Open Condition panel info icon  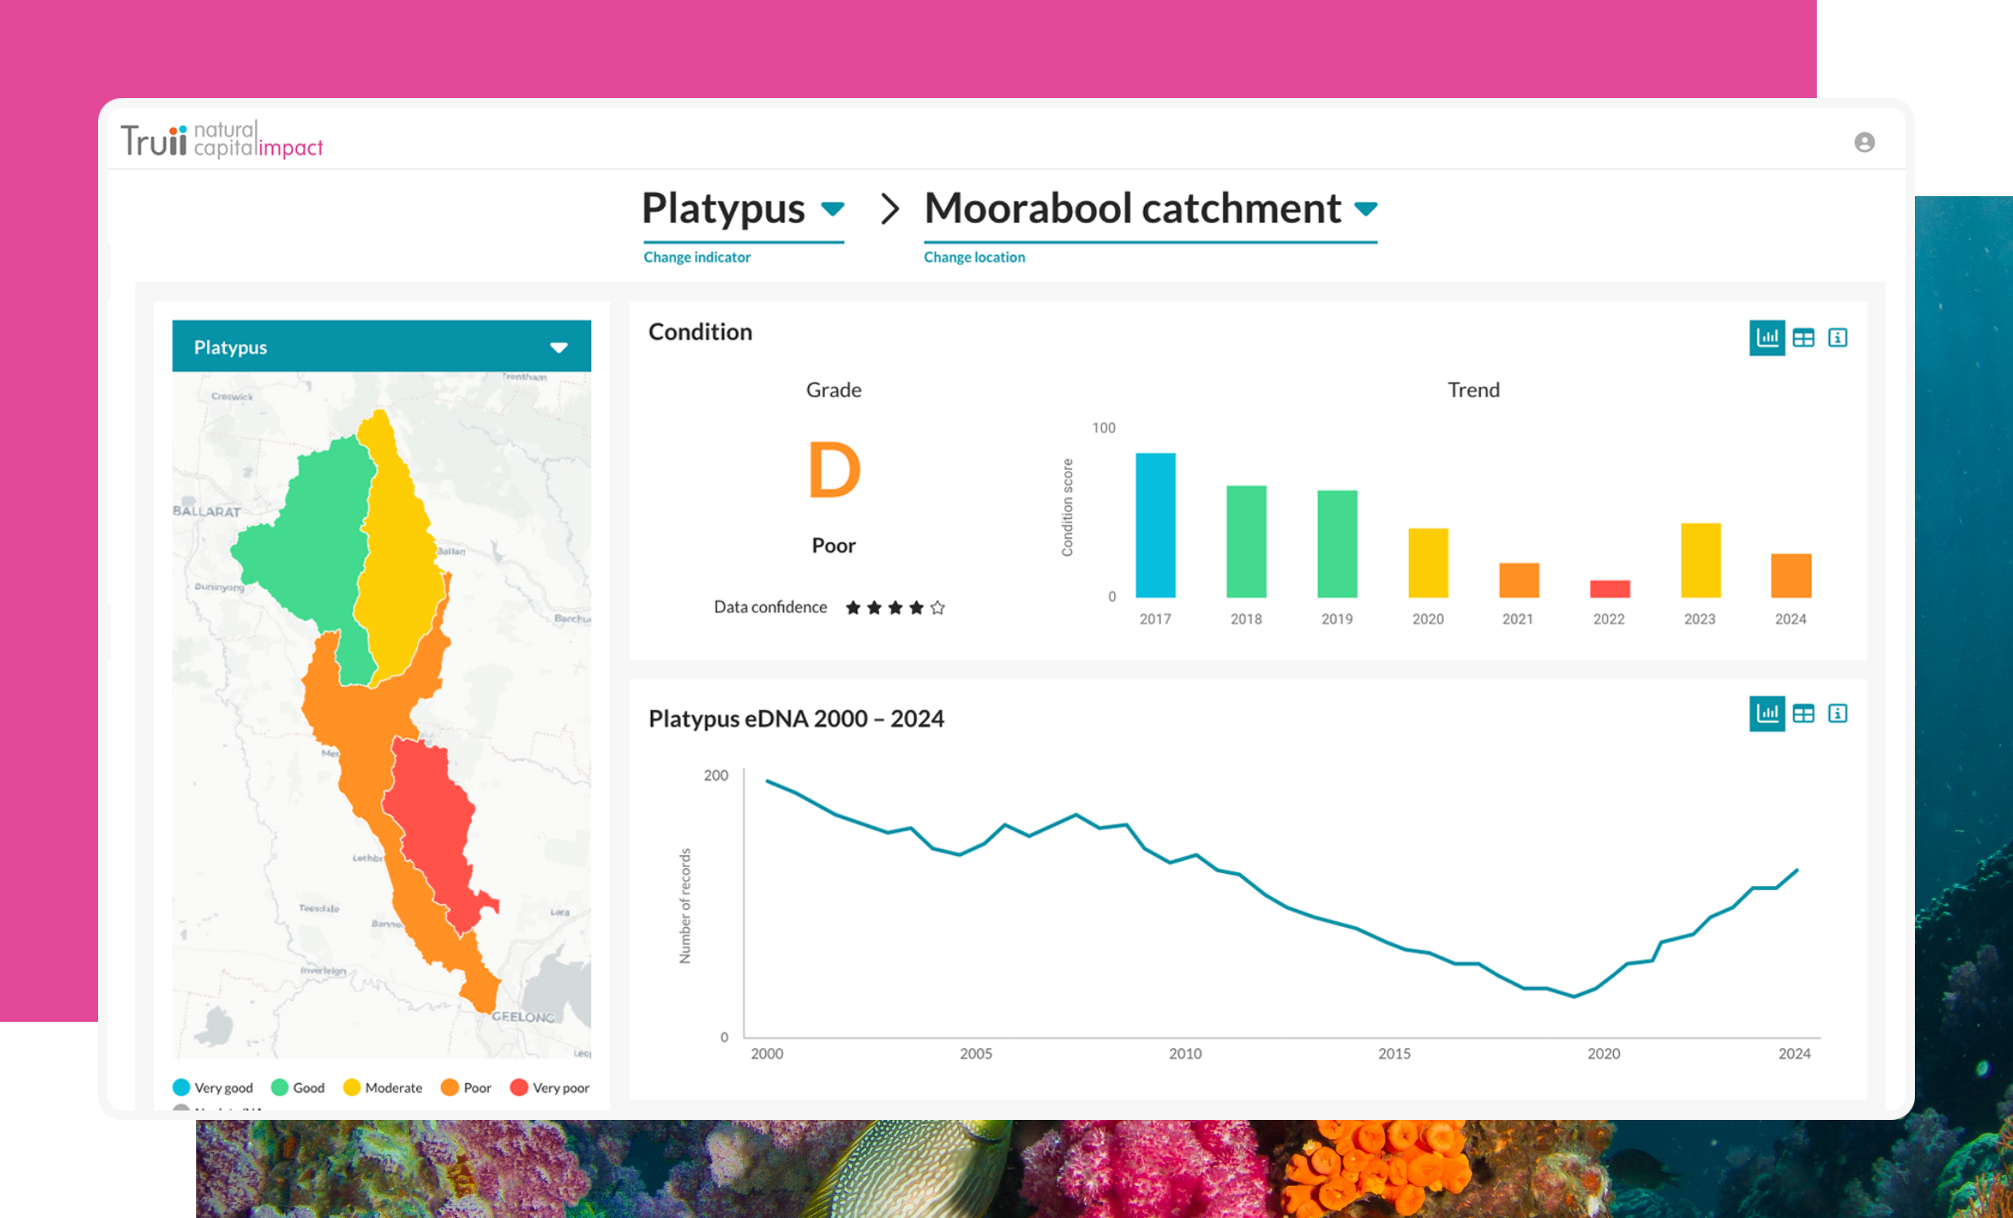coord(1837,338)
